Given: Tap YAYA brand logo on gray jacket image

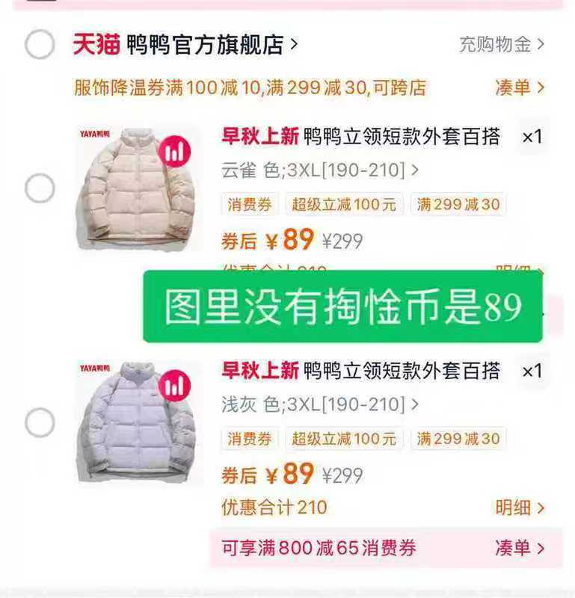Looking at the screenshot, I should (95, 368).
